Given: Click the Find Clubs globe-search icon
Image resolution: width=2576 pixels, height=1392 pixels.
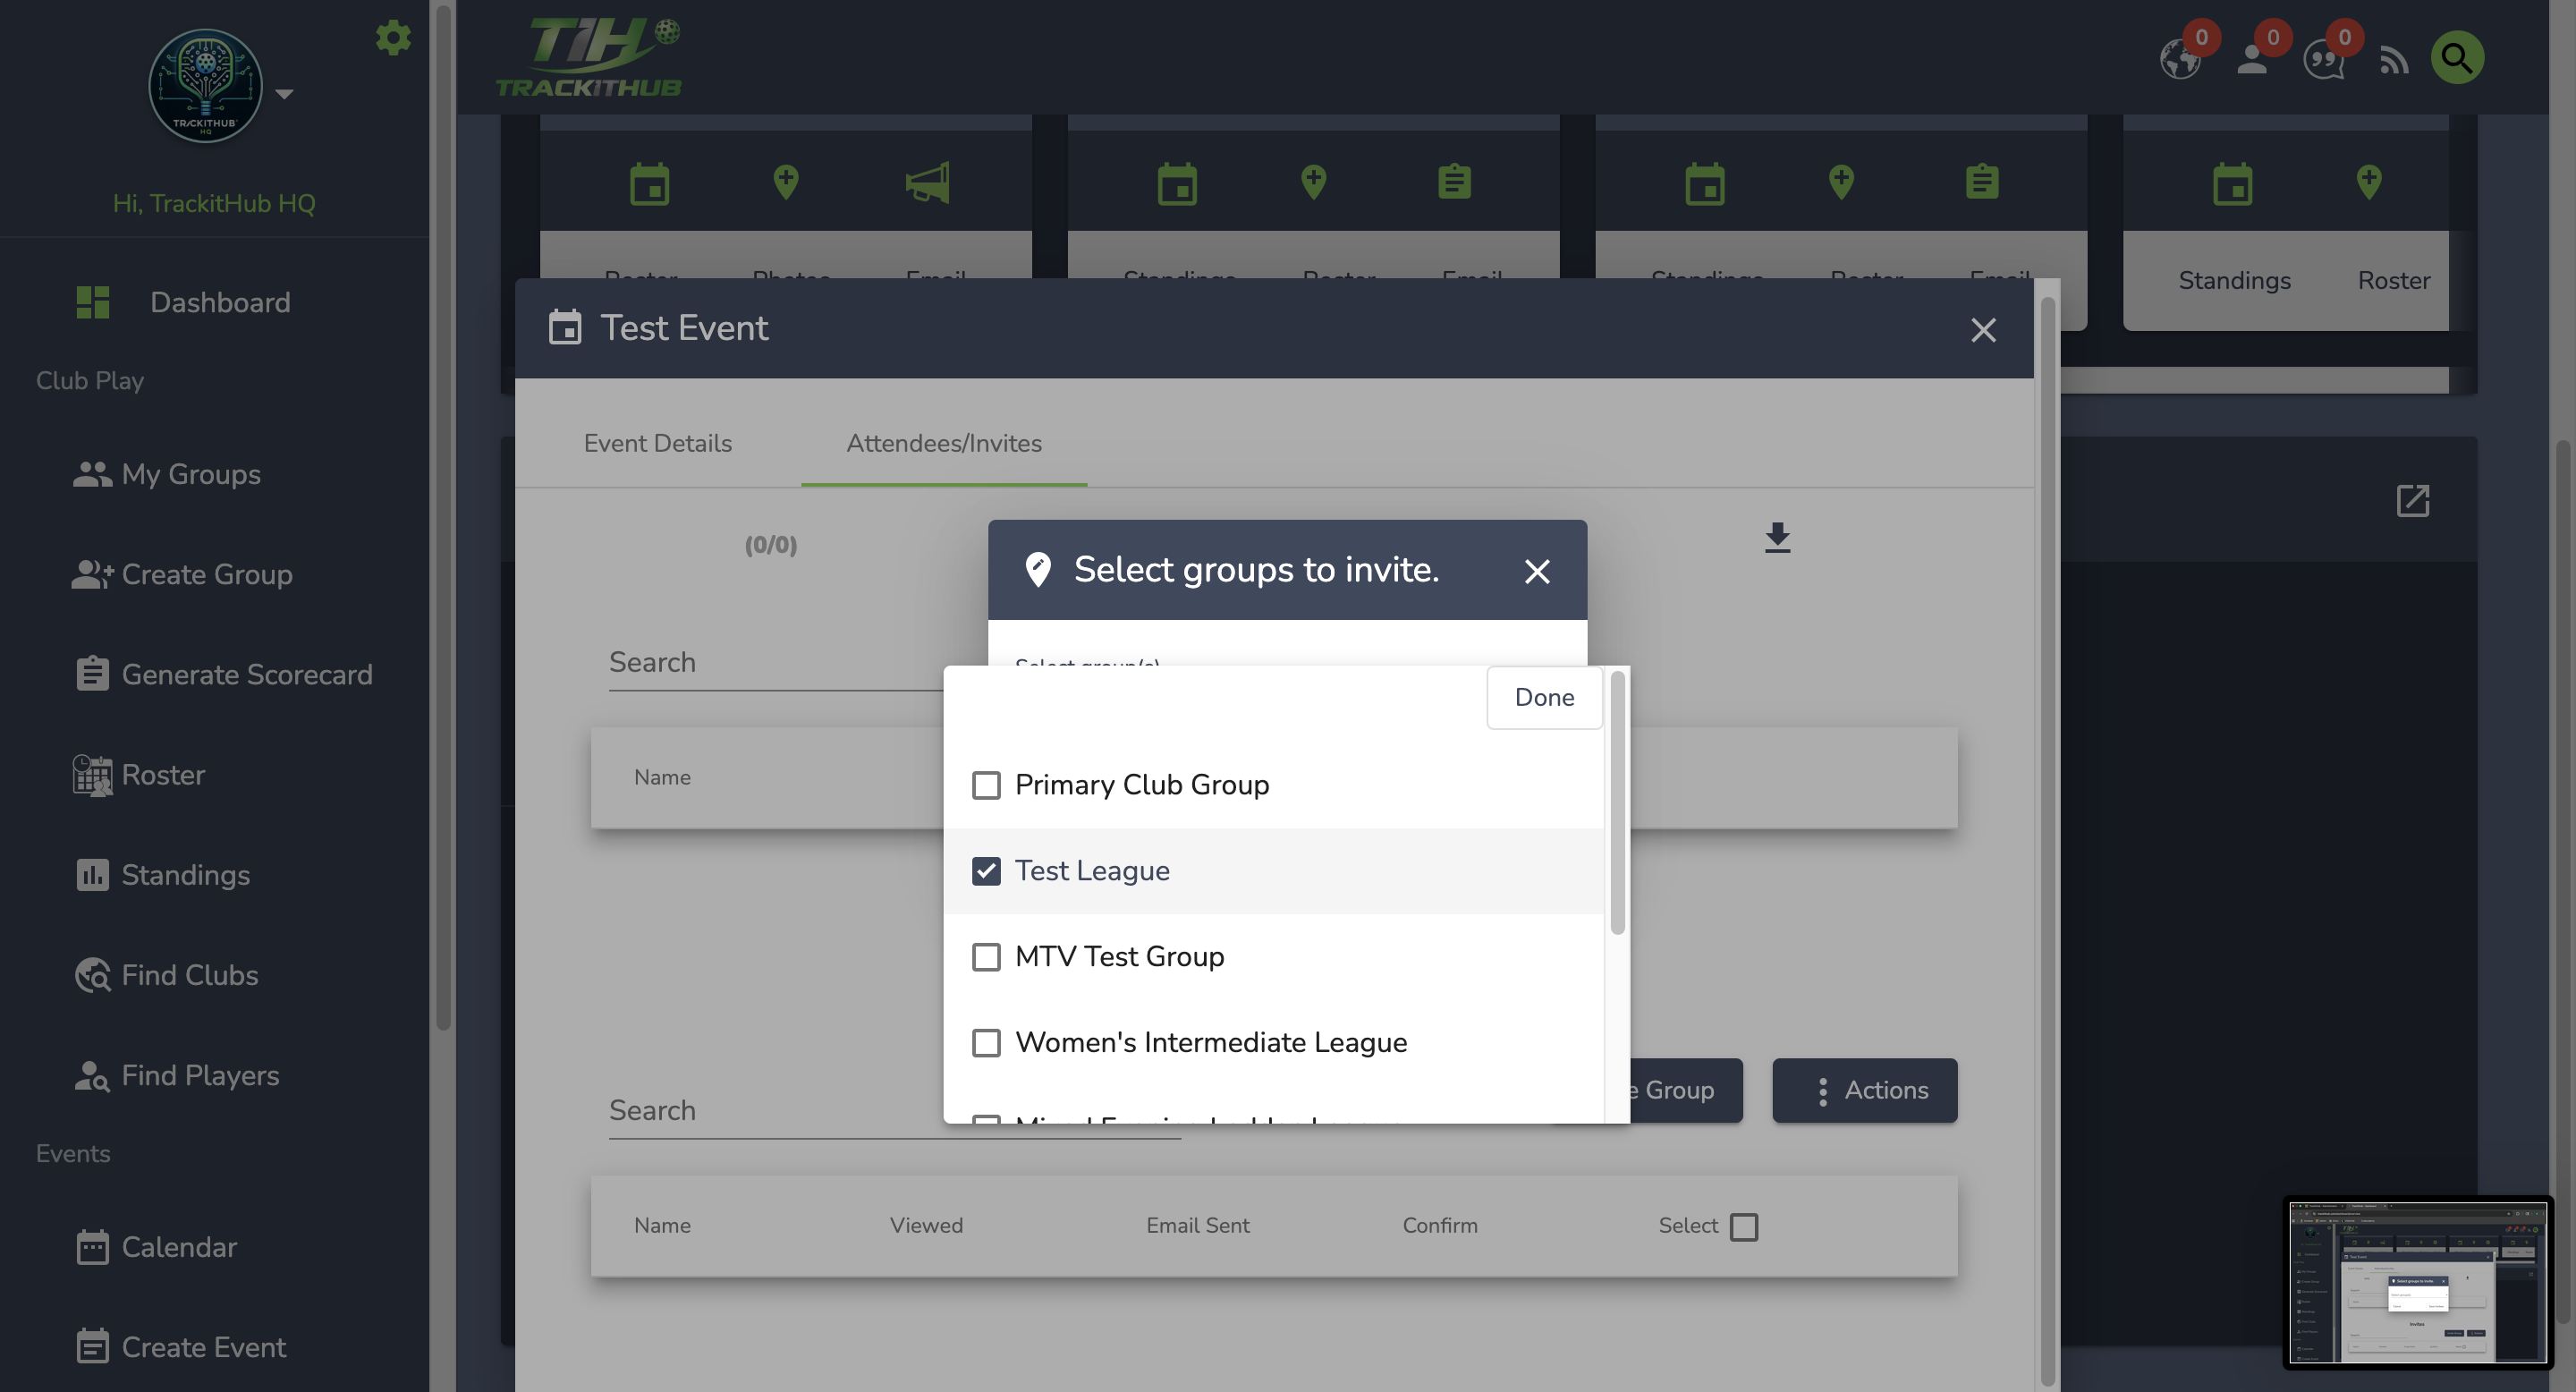Looking at the screenshot, I should pyautogui.click(x=93, y=975).
